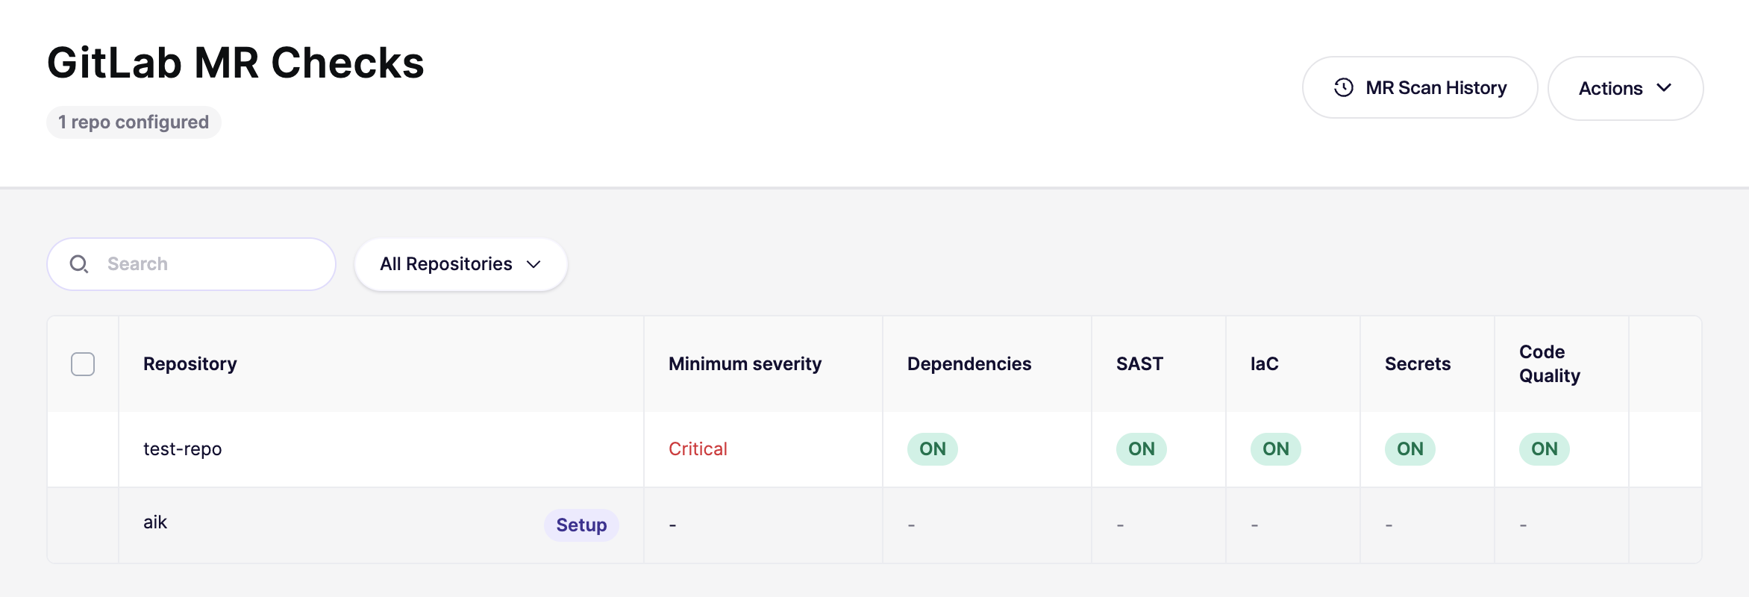Click the Critical severity value

coord(698,449)
